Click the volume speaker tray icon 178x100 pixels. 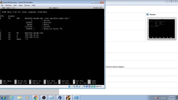click(x=164, y=98)
